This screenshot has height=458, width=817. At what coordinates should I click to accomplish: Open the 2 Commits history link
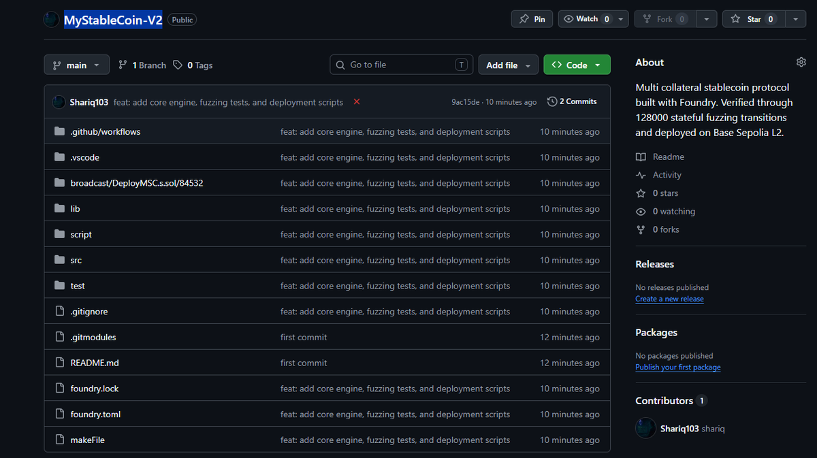pyautogui.click(x=572, y=101)
